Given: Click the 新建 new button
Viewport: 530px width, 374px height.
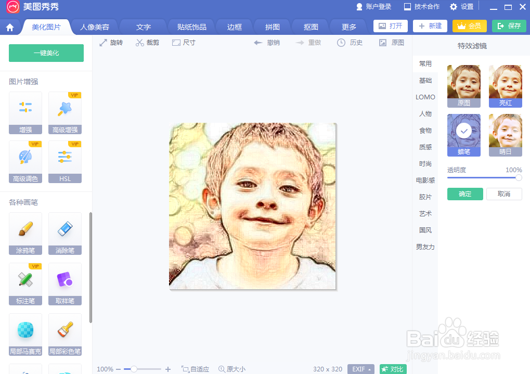Looking at the screenshot, I should coord(430,26).
